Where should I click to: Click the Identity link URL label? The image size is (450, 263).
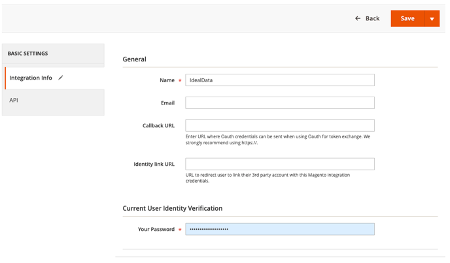pos(154,164)
